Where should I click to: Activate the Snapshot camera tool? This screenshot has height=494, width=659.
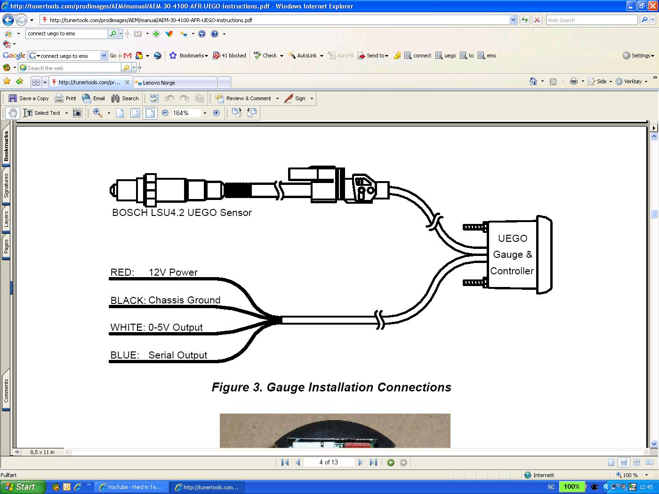click(x=78, y=113)
